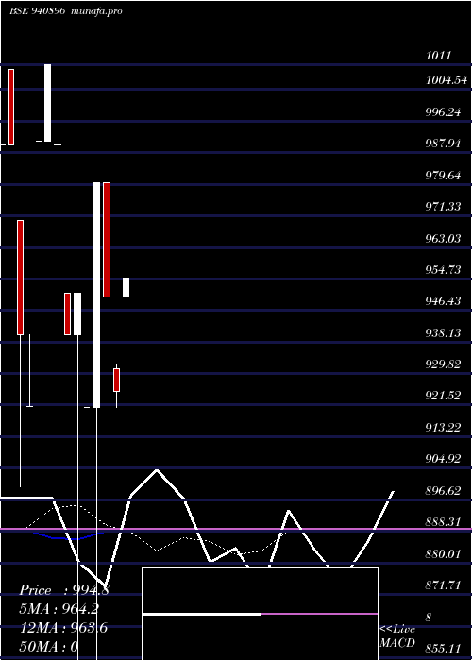Select the 904.92 price axis label
Screen dimensions: 472x661
(443, 459)
